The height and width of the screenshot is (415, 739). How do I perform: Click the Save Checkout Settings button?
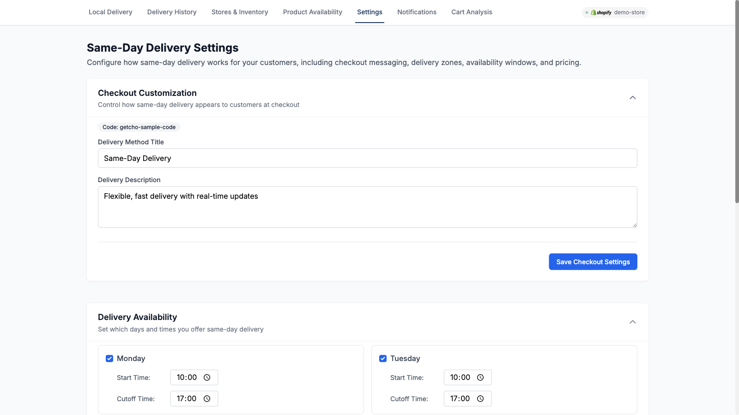pyautogui.click(x=593, y=261)
